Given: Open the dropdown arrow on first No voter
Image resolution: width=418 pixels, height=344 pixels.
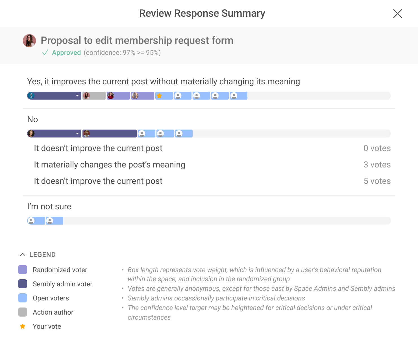Looking at the screenshot, I should [x=77, y=134].
